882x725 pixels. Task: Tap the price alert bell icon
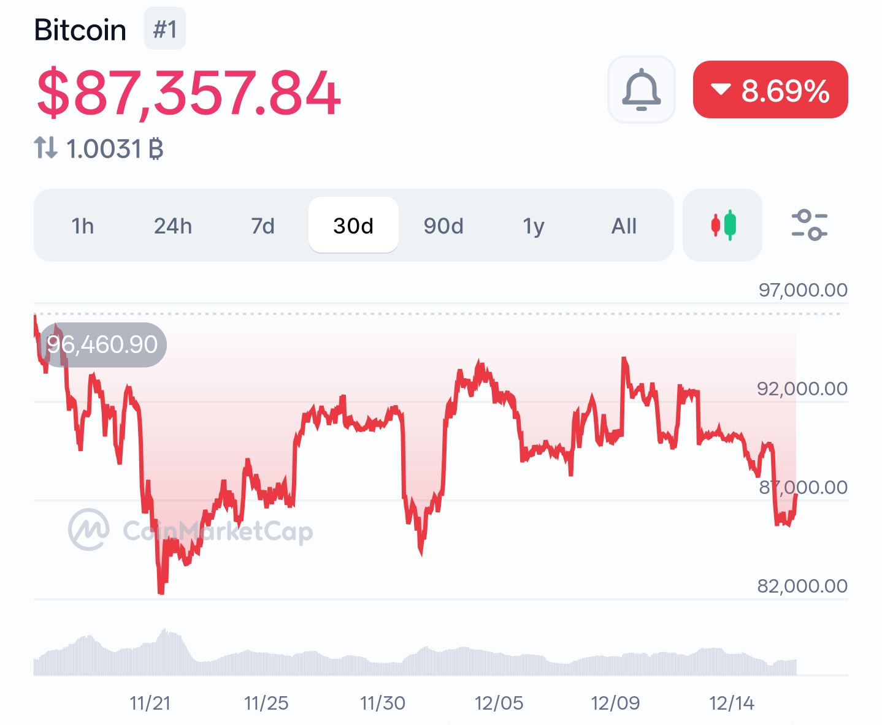pyautogui.click(x=641, y=89)
